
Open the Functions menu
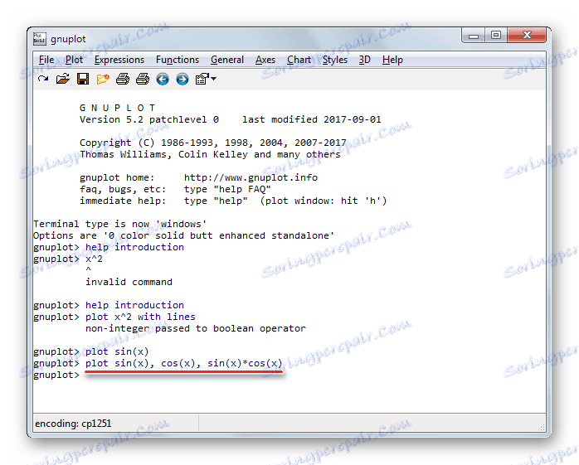click(x=178, y=60)
